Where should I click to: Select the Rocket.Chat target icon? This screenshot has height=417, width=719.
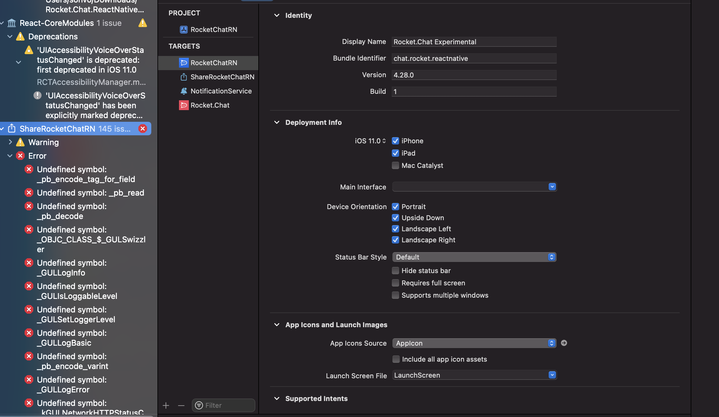(184, 105)
